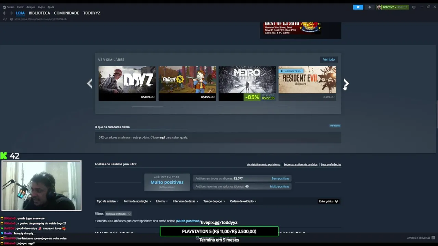Open the Fallout 76 game card

(187, 83)
